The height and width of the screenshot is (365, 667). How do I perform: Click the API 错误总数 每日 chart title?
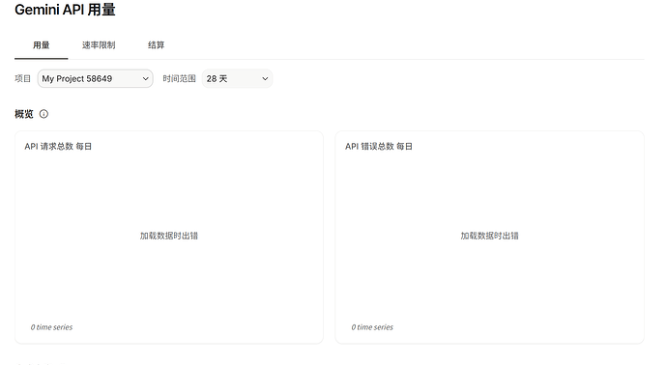pos(379,146)
